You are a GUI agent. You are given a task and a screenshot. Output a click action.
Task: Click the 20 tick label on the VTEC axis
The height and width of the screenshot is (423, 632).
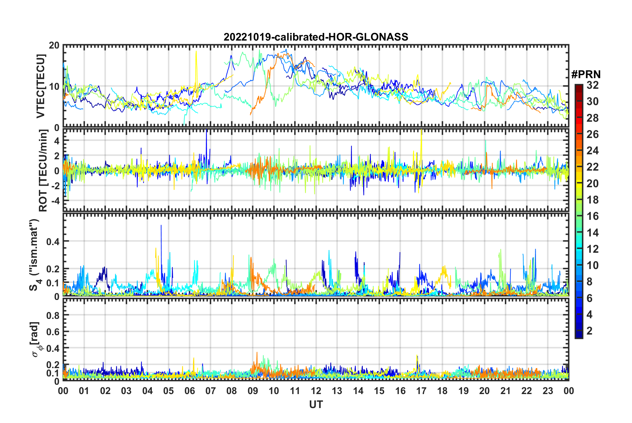coord(54,46)
